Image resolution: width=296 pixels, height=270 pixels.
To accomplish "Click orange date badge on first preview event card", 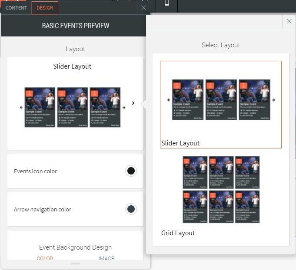I will [29, 94].
